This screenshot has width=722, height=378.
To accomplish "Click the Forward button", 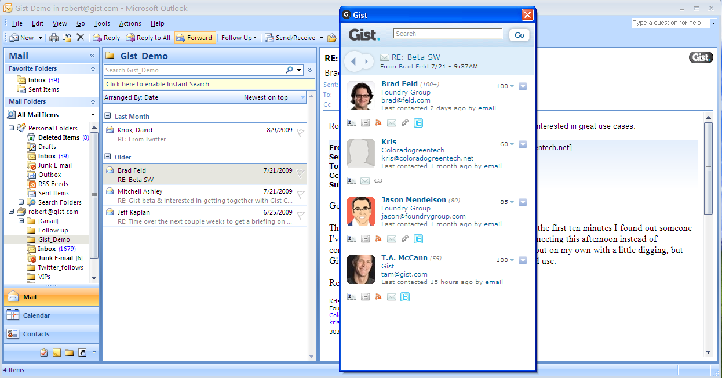I will (195, 38).
